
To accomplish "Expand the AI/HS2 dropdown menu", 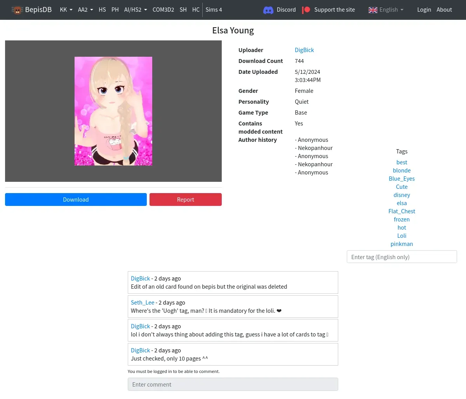I will [136, 10].
